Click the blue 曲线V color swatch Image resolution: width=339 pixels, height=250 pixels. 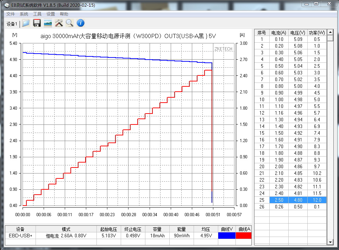tap(227, 236)
